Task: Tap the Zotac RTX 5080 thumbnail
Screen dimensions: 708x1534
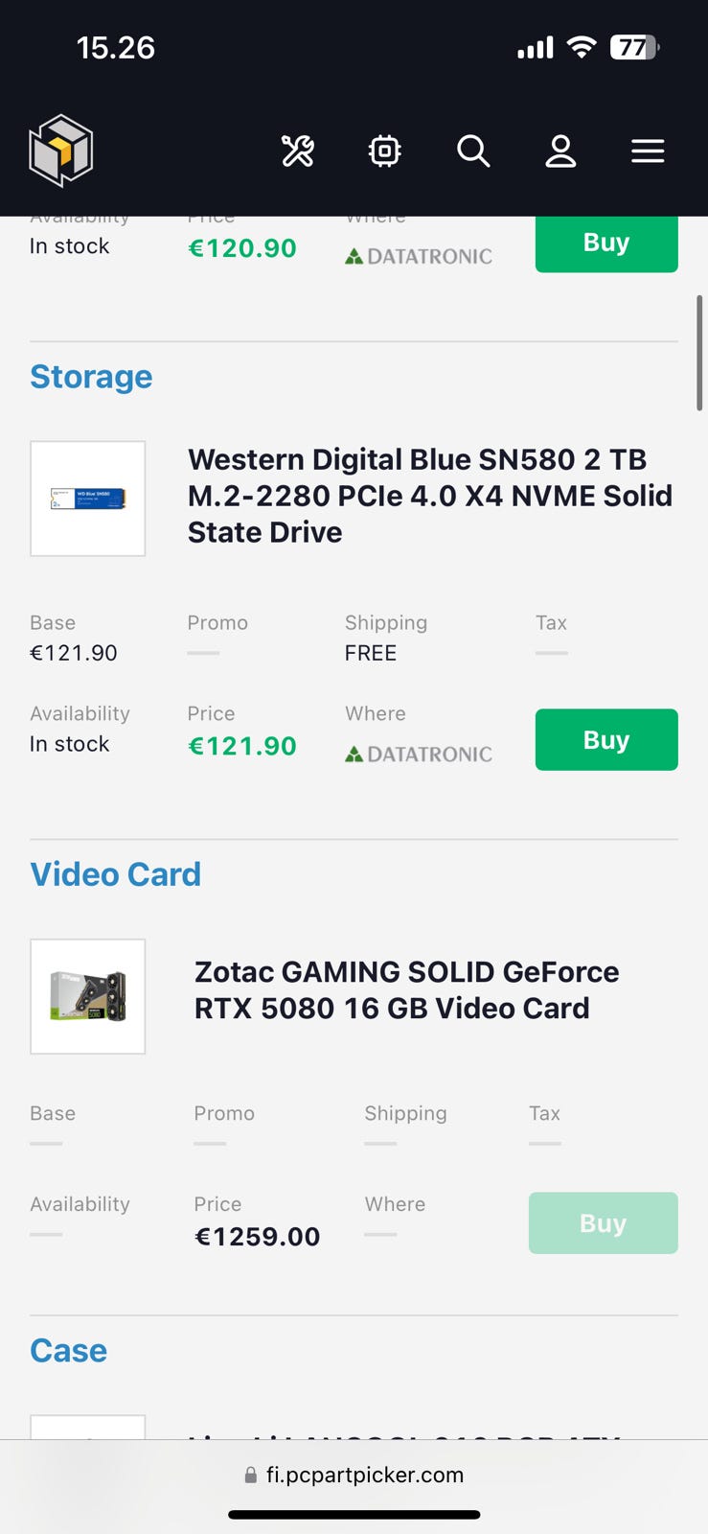Action: pyautogui.click(x=88, y=996)
